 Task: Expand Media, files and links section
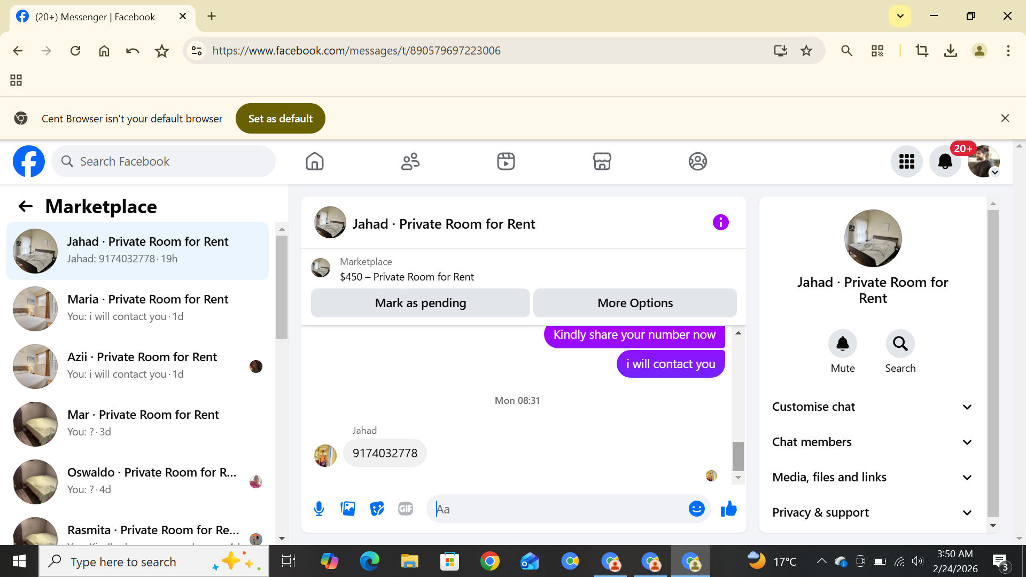coord(872,478)
